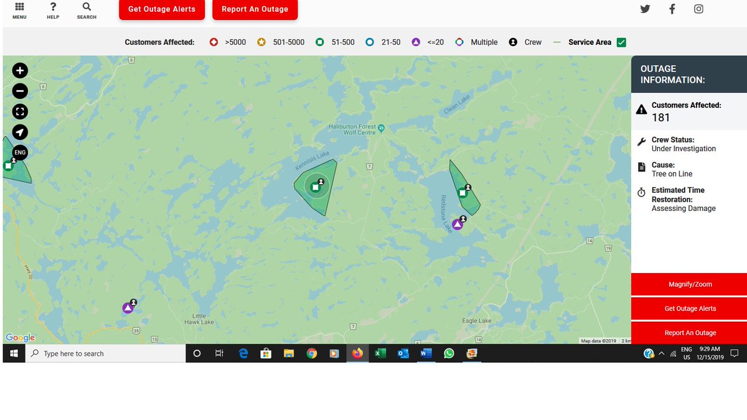Select the Kennisis Lake green outage marker
This screenshot has height=420, width=747.
315,187
